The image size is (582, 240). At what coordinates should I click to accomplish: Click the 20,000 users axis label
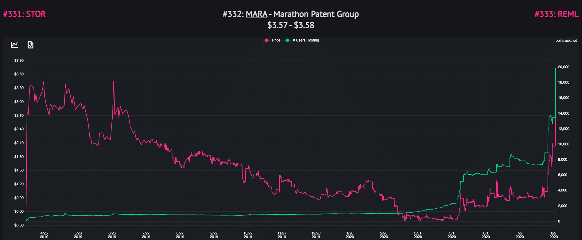point(564,67)
